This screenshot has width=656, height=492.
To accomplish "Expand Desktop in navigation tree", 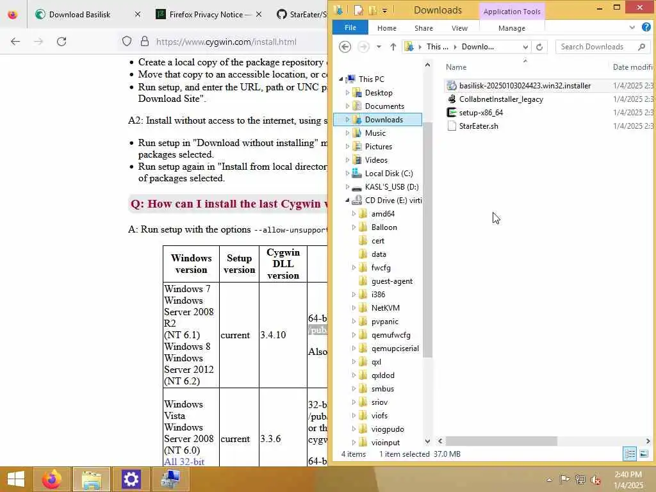I will tap(347, 92).
